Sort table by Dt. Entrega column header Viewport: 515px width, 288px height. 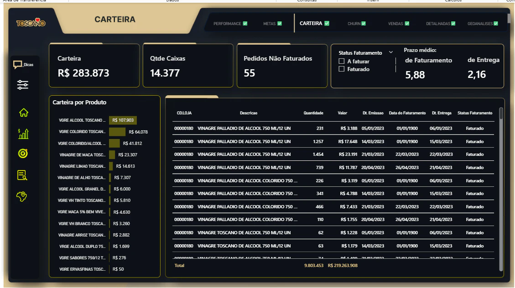[x=442, y=113]
